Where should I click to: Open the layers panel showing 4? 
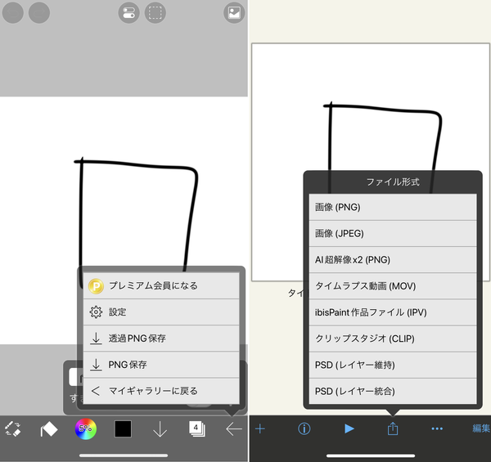[197, 428]
